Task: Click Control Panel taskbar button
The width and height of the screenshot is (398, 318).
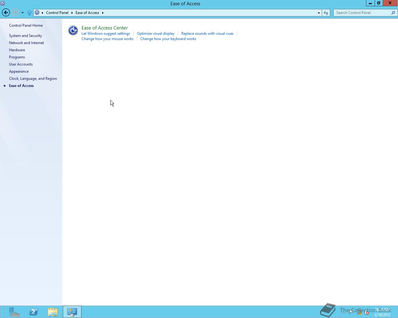Action: coord(72,312)
